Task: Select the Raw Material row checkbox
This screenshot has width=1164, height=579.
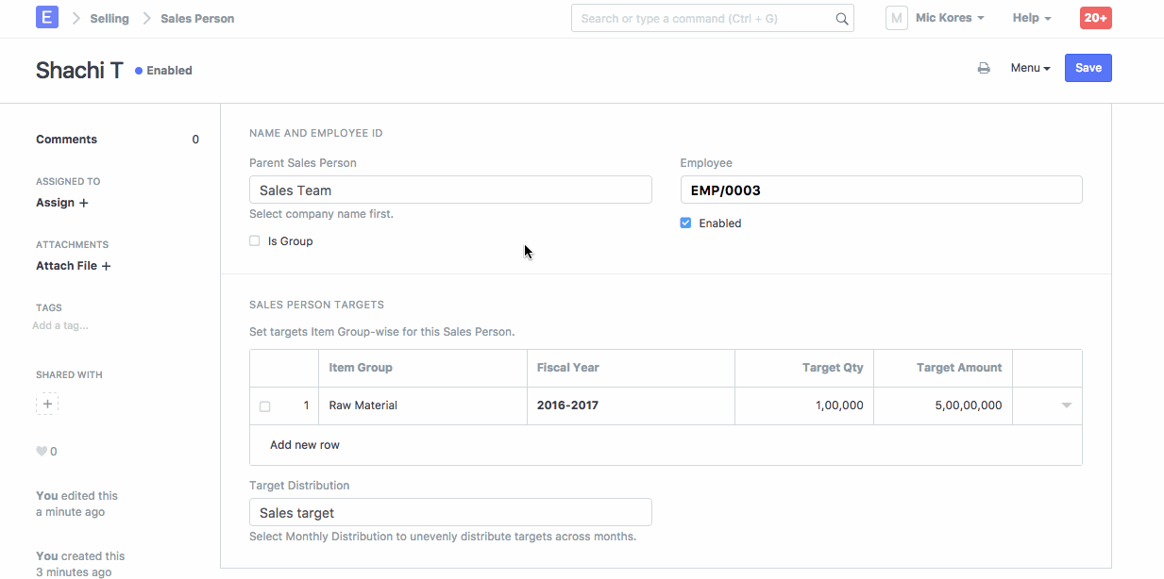Action: [x=265, y=406]
